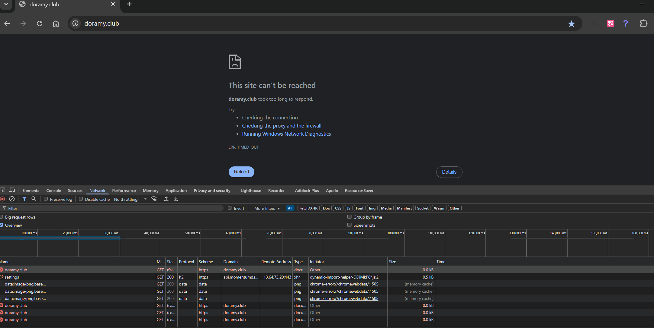Open the ResourcesSaver panel
Image resolution: width=654 pixels, height=328 pixels.
(359, 191)
